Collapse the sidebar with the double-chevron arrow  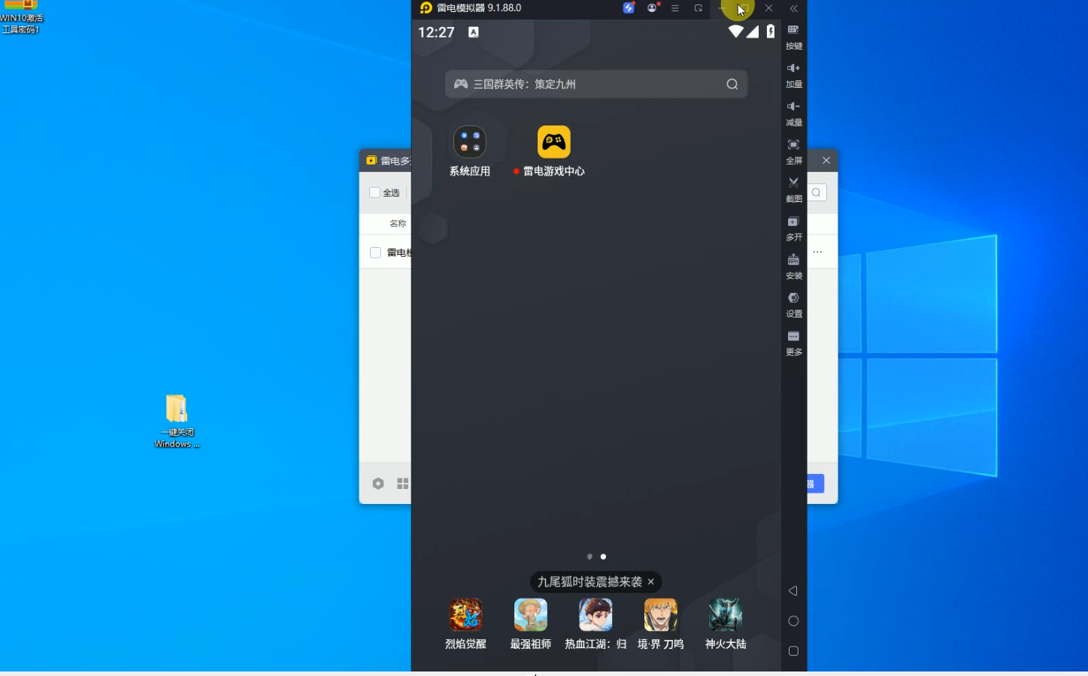[794, 8]
